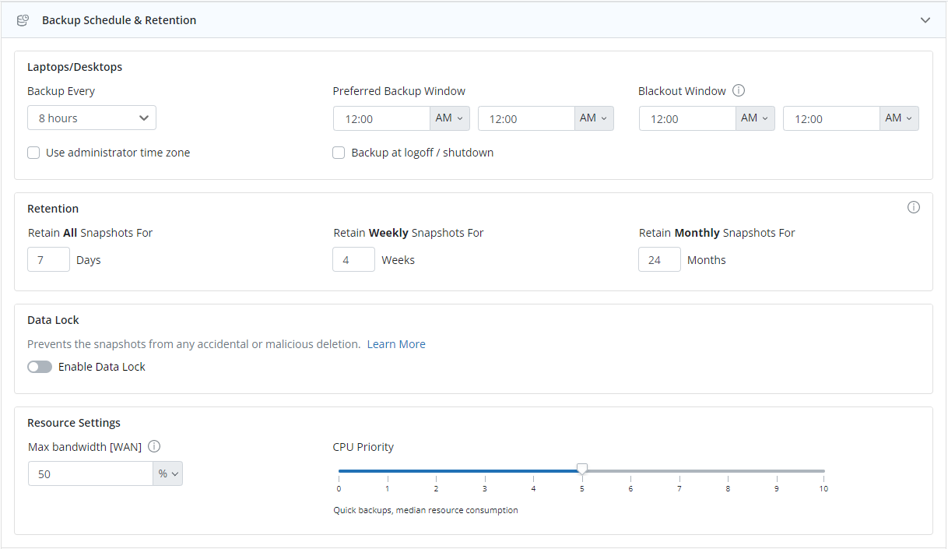948x549 pixels.
Task: Click the slider tick label 0
Action: point(339,489)
